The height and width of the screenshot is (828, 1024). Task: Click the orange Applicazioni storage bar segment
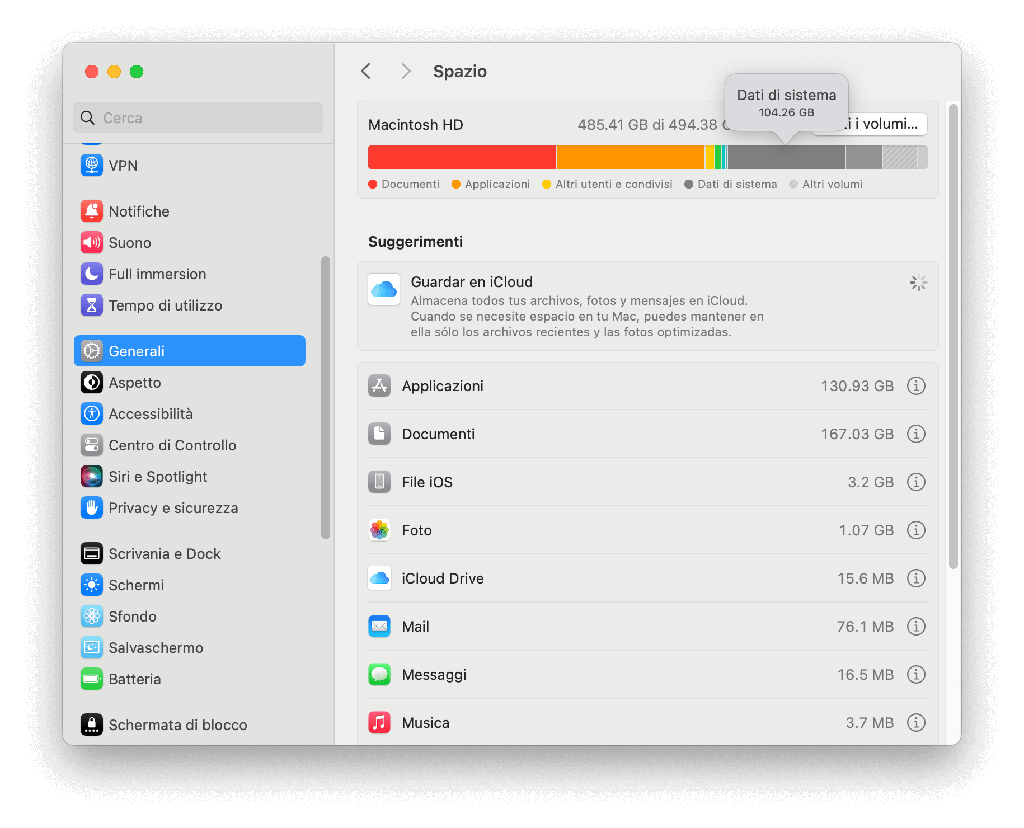631,157
